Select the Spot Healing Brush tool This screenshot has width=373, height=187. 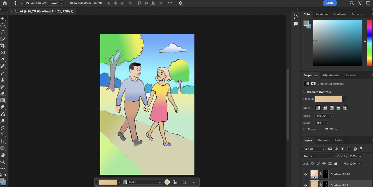tap(3, 66)
